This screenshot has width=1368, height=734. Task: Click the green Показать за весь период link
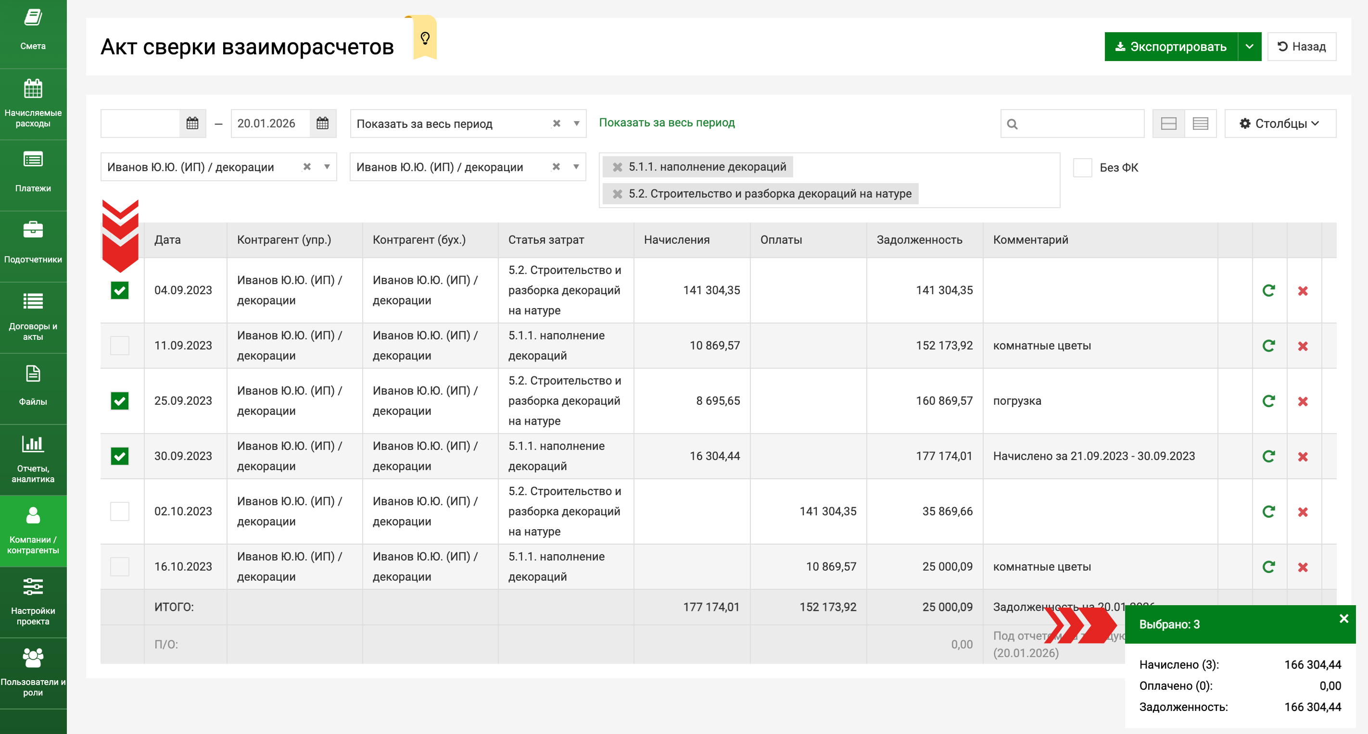tap(667, 123)
